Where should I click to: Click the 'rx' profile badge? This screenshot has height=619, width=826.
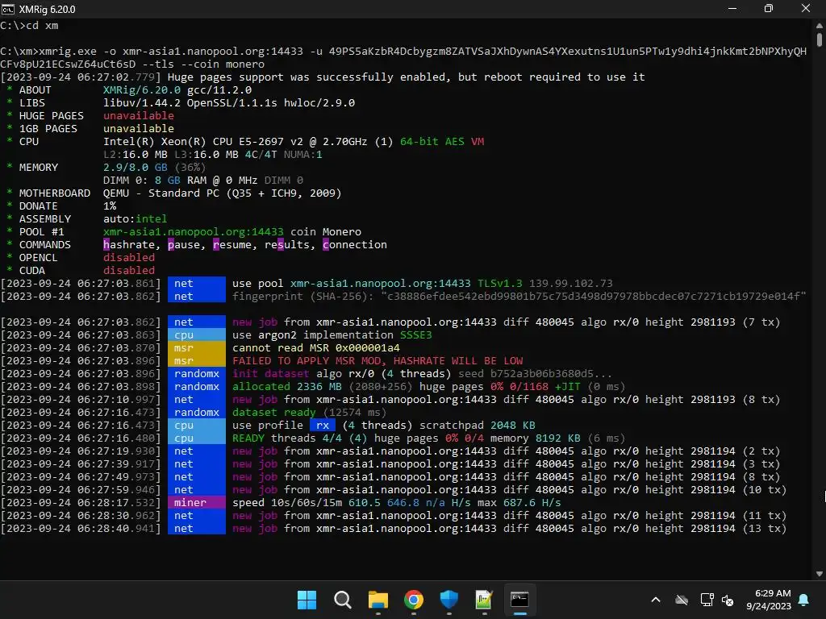pos(323,426)
